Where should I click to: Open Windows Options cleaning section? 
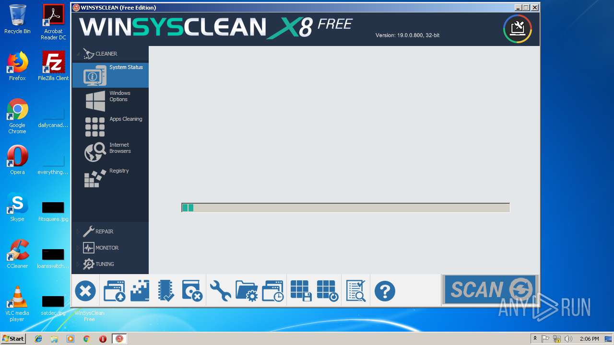tap(110, 101)
